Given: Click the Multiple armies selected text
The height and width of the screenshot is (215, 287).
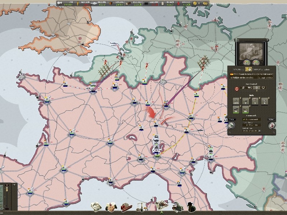Looking at the screenshot, I should 243,77.
